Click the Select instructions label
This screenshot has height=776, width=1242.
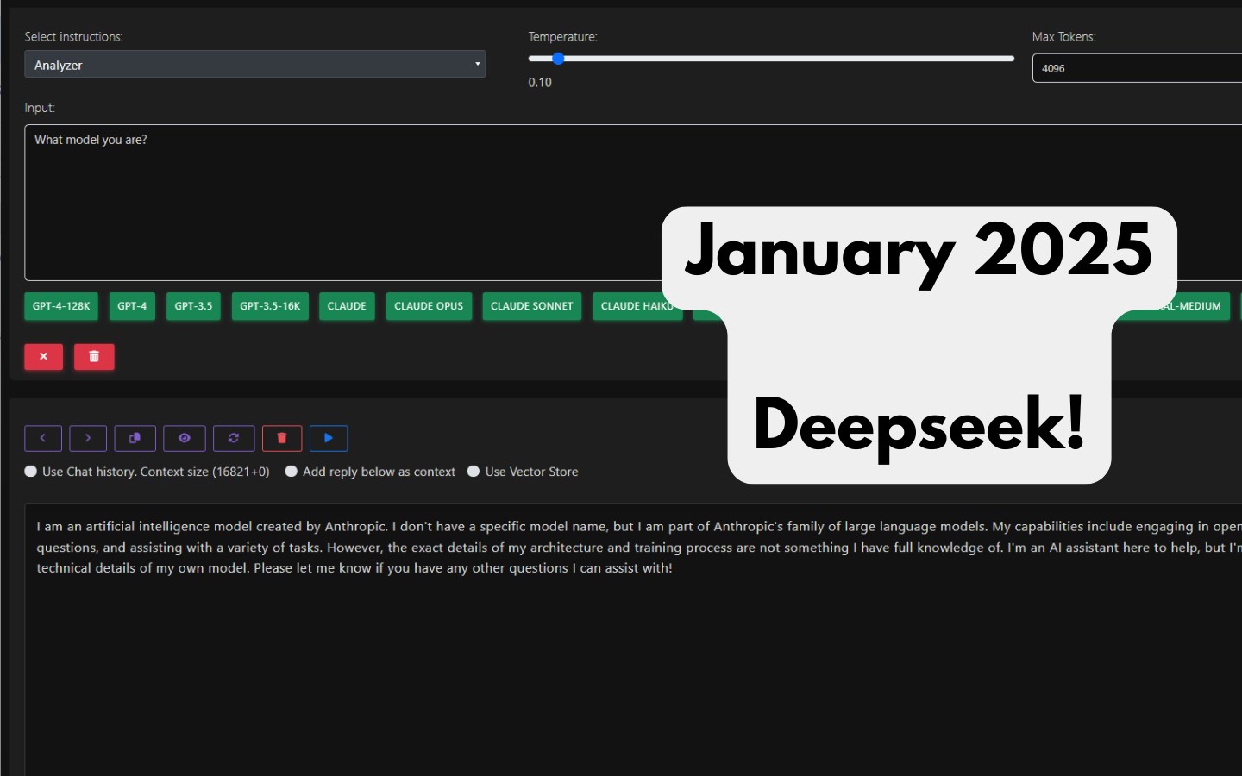pyautogui.click(x=73, y=37)
